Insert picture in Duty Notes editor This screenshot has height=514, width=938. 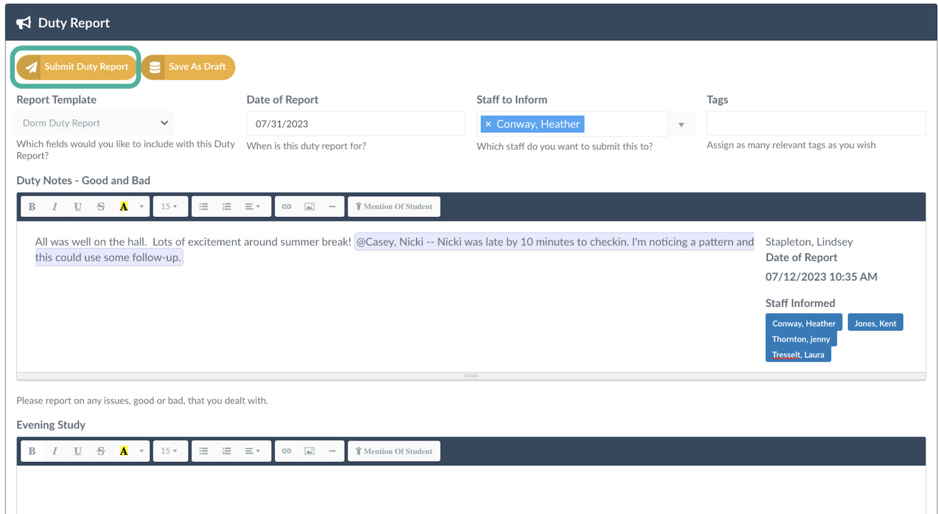[310, 206]
